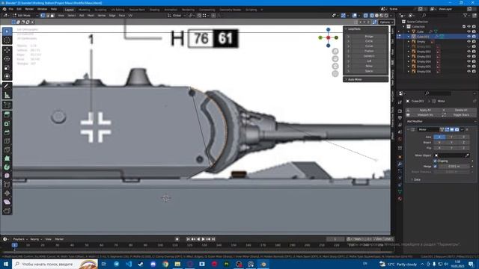This screenshot has width=479, height=269.
Task: Activate the Transform tool
Action: click(x=7, y=76)
